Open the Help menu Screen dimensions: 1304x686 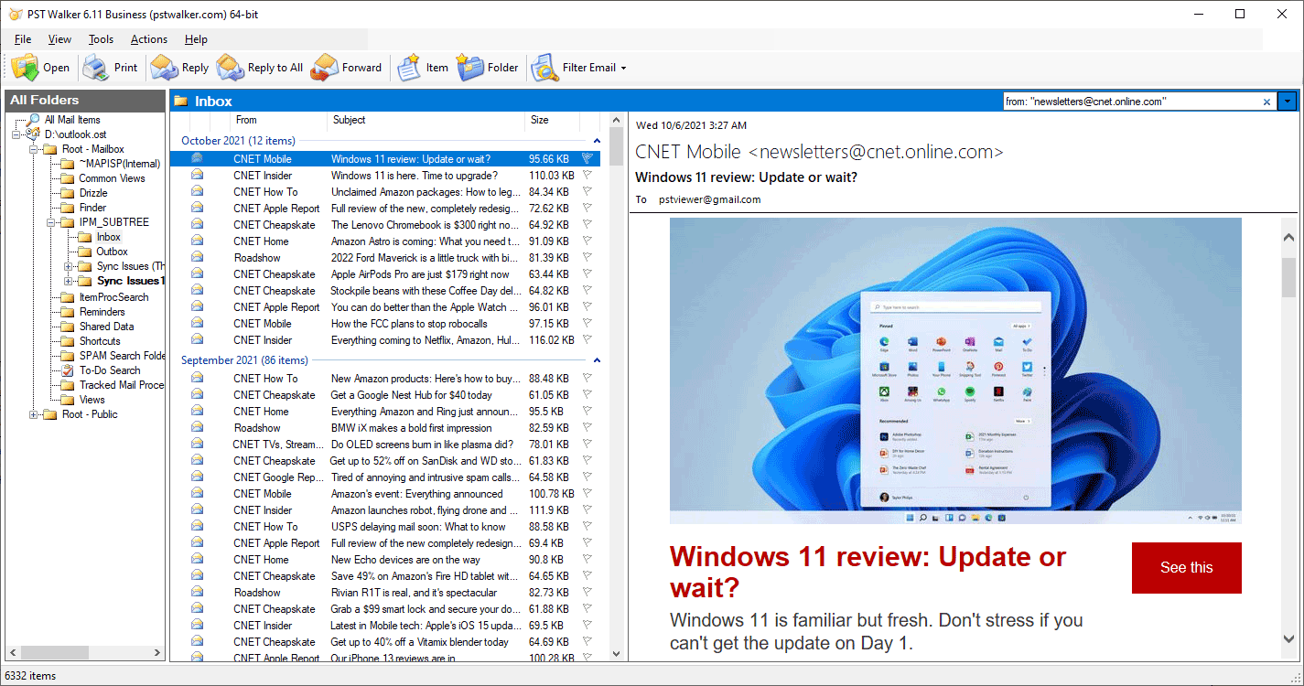[x=196, y=39]
